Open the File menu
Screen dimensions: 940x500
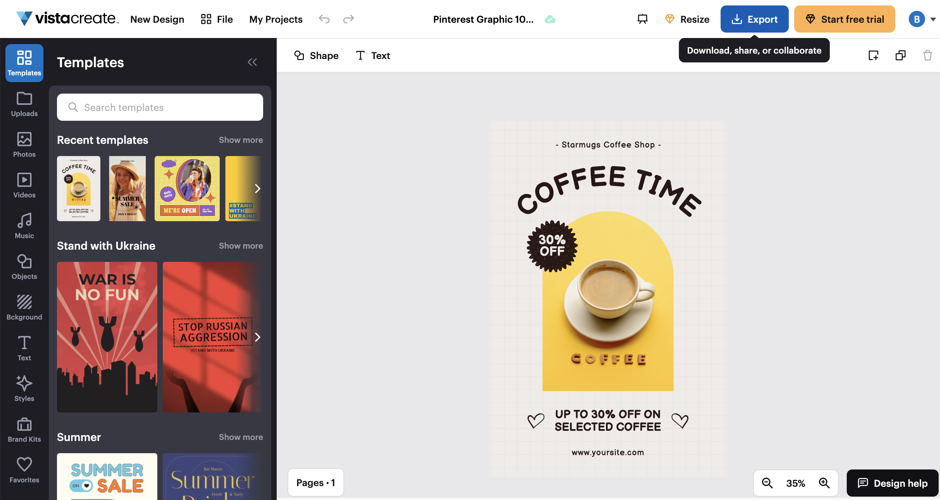click(x=216, y=19)
